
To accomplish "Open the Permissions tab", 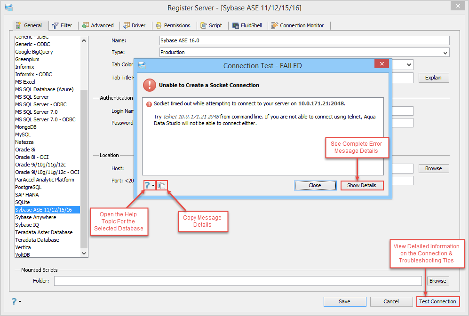I will click(x=173, y=25).
